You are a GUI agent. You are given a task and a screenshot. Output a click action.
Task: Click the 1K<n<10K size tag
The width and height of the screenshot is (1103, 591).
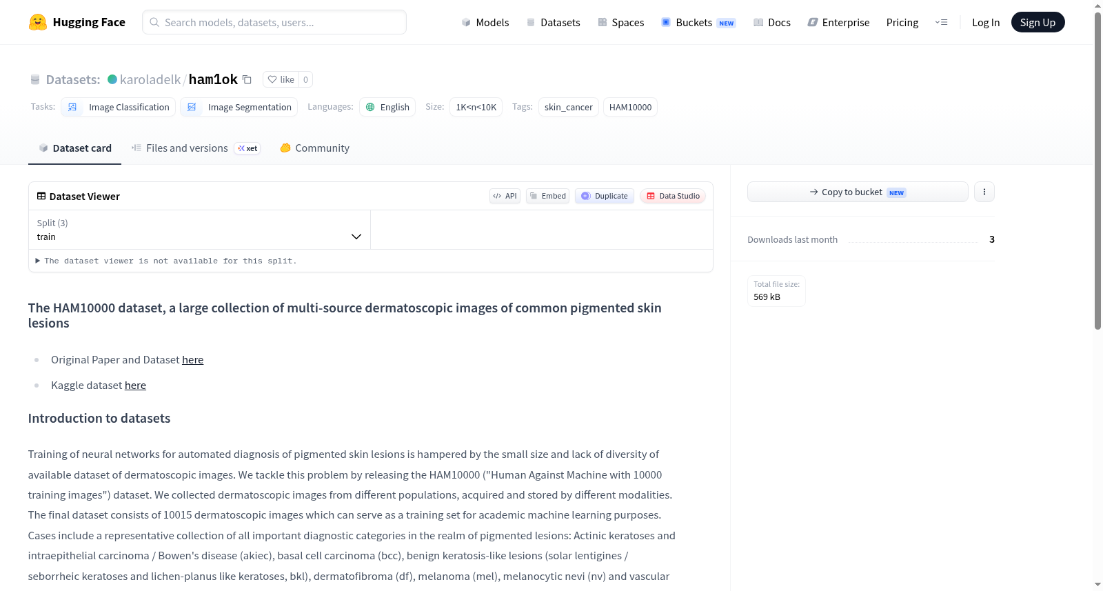point(476,107)
